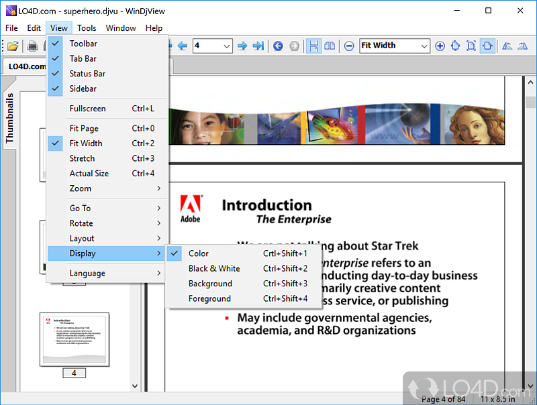Click the Fit Page toolbar icon
Screen dimensions: 537x405
click(471, 46)
